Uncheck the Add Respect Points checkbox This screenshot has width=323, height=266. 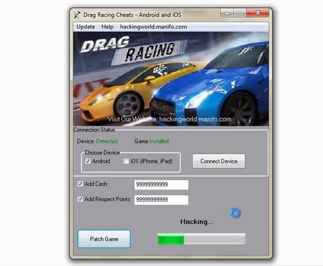point(80,199)
